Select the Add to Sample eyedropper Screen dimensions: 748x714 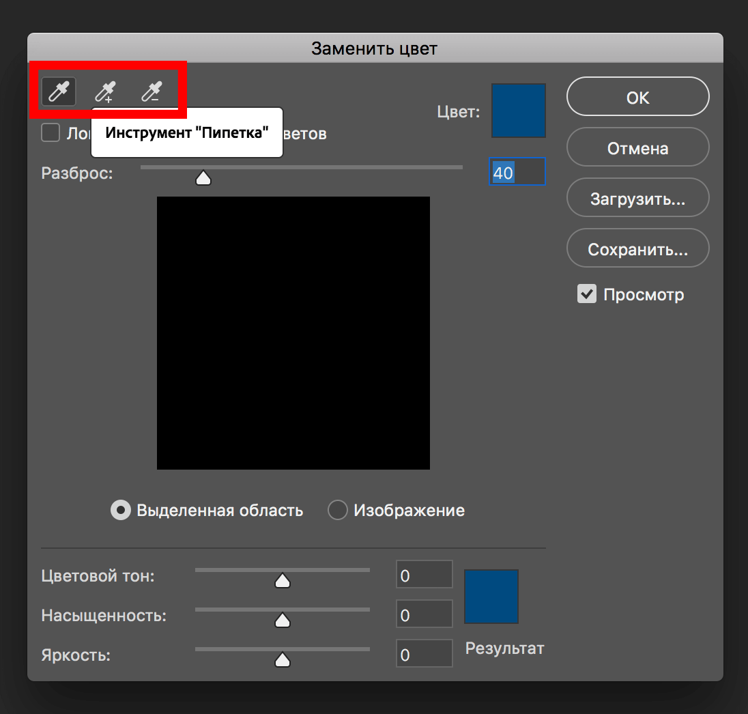pyautogui.click(x=105, y=91)
